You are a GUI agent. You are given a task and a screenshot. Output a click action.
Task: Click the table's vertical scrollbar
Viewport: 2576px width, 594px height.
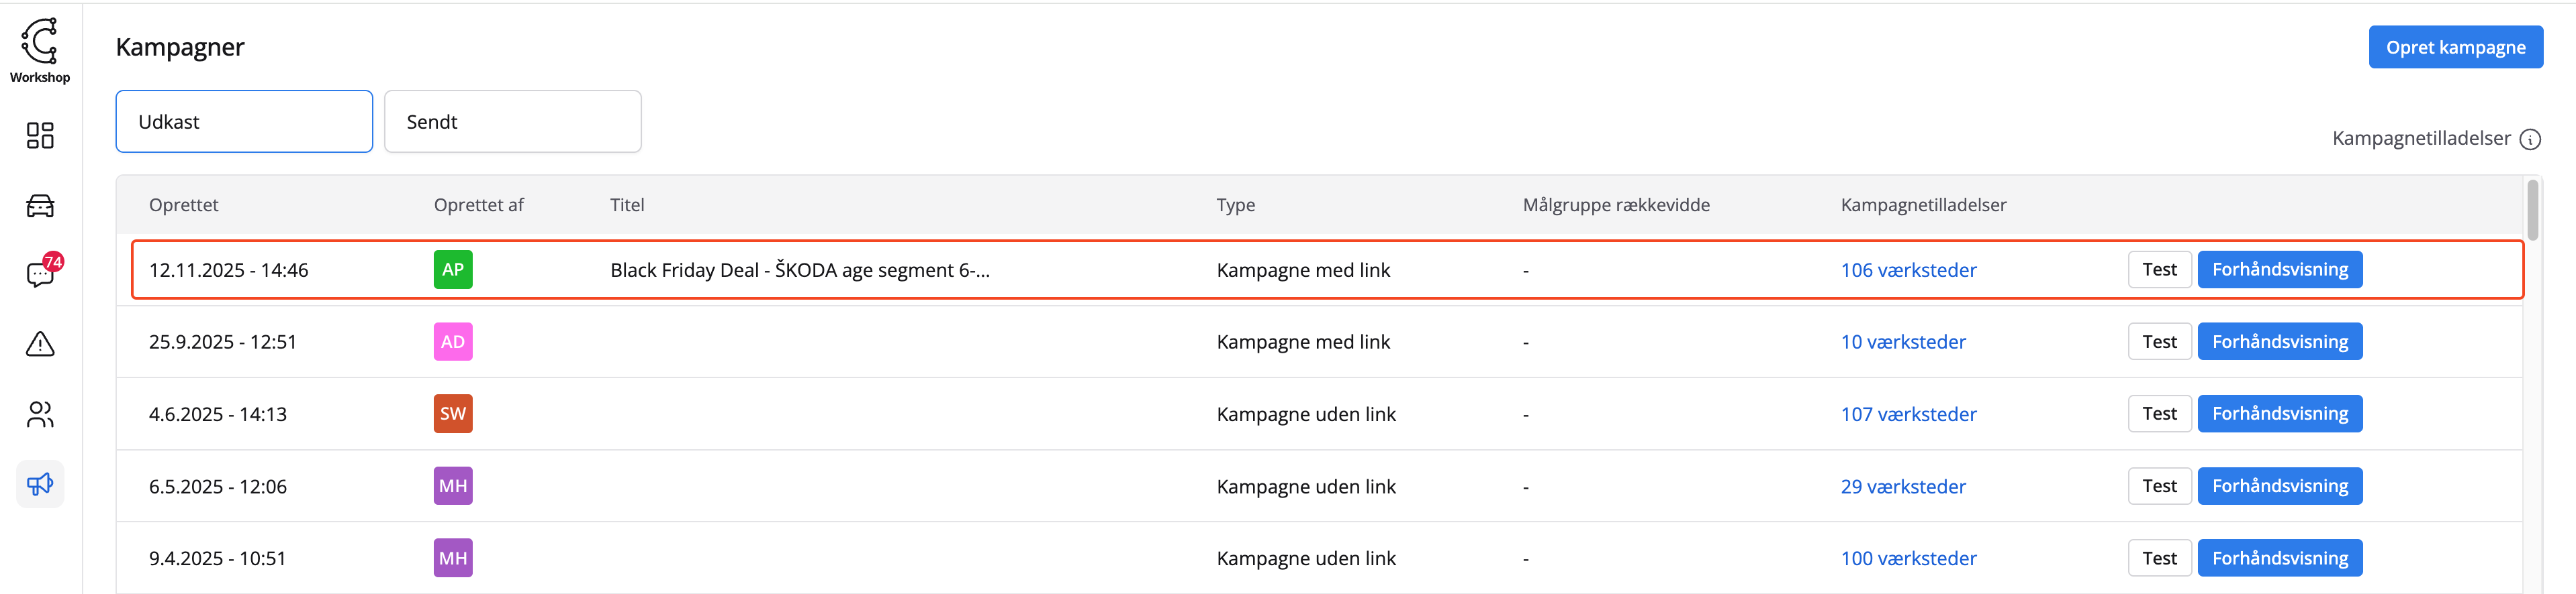(x=2532, y=210)
